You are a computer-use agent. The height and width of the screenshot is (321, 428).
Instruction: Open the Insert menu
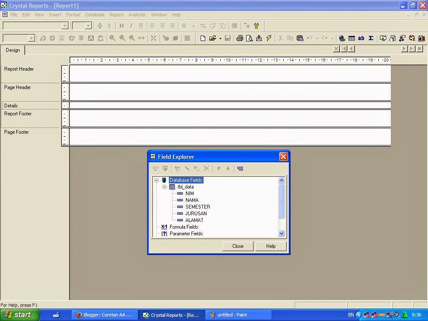[x=55, y=15]
